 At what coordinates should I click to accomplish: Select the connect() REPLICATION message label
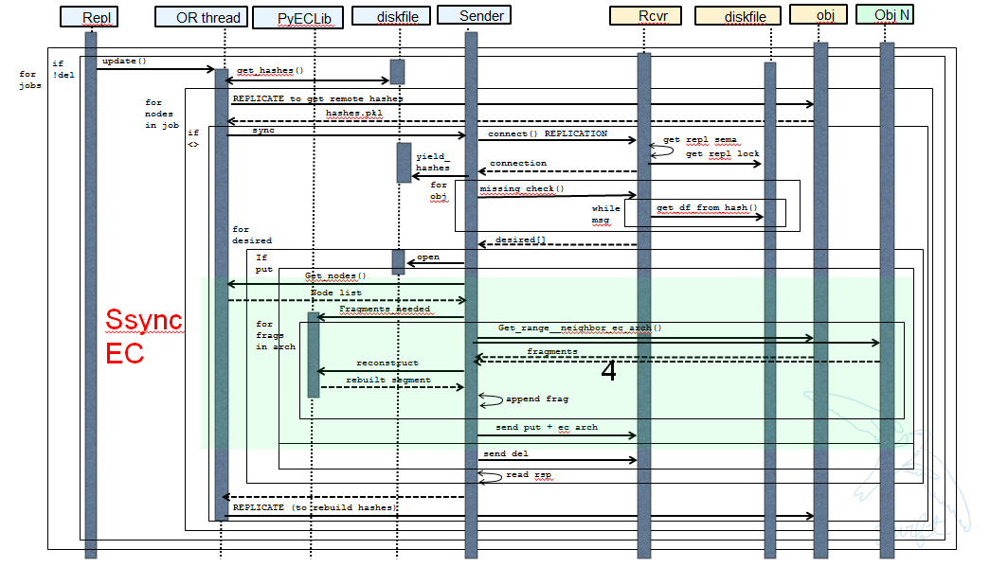tap(548, 133)
